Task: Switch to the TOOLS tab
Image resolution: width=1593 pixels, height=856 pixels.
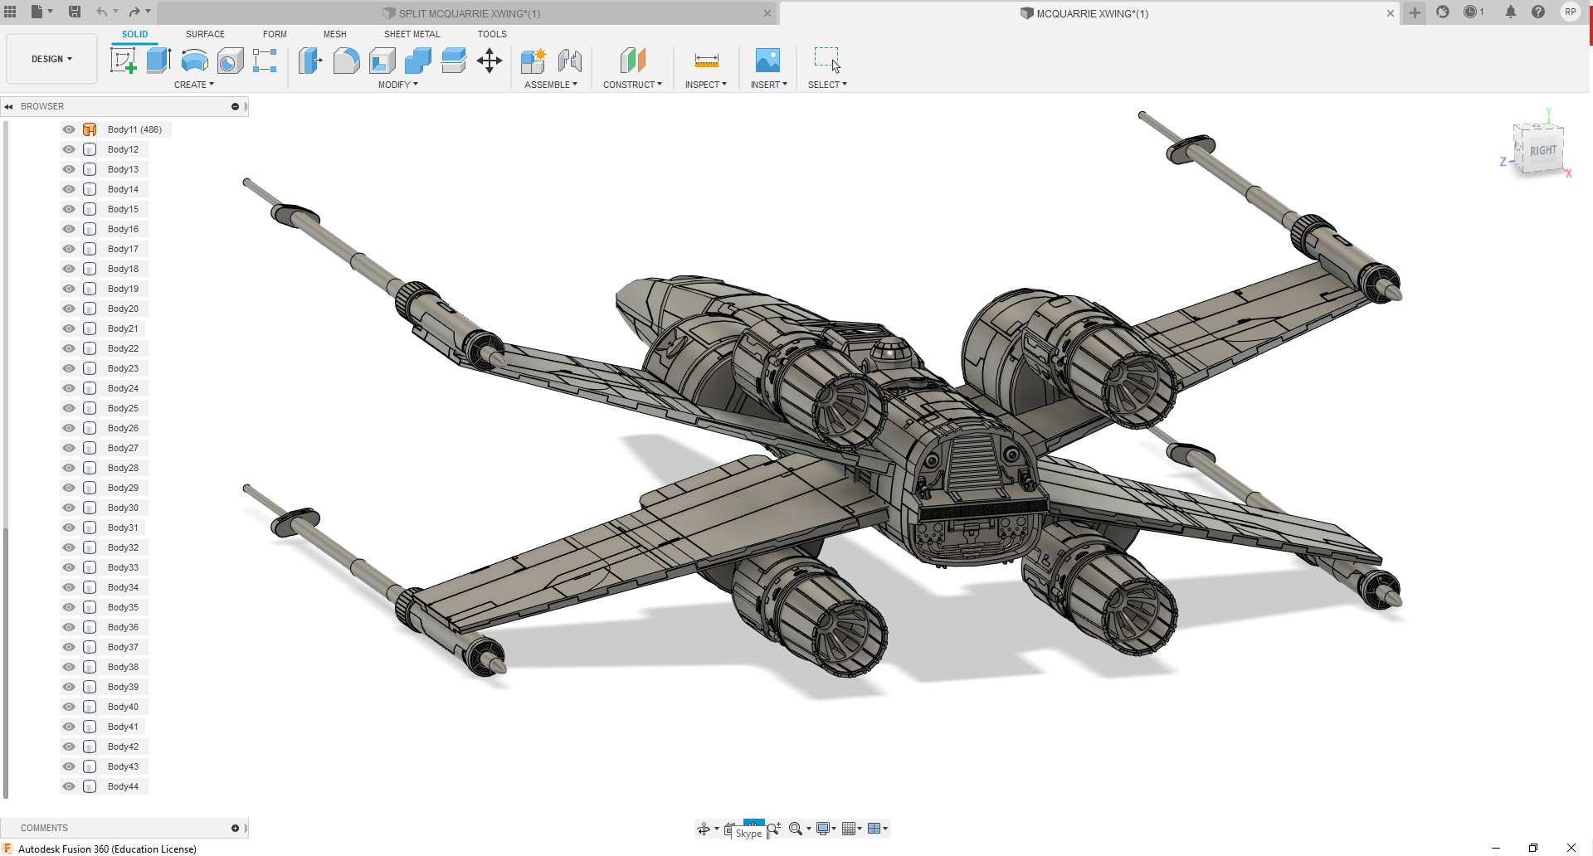Action: point(492,34)
